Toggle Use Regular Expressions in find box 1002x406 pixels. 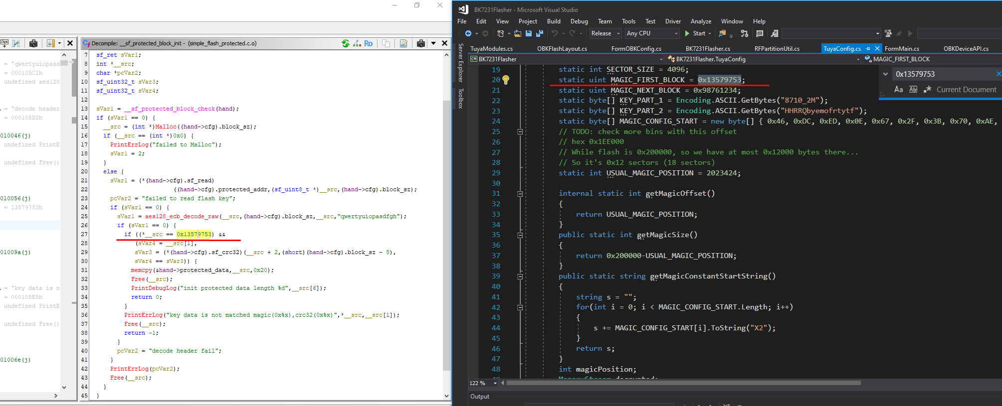click(927, 90)
